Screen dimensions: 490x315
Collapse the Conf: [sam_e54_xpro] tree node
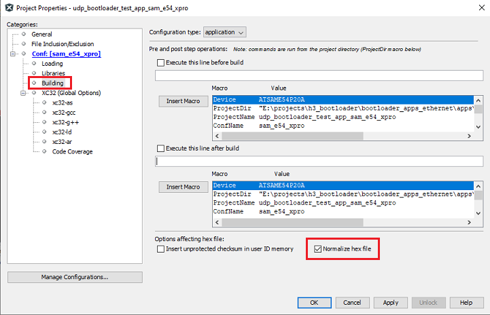14,54
